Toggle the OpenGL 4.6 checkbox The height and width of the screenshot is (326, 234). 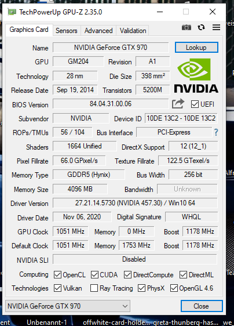coord(174,288)
